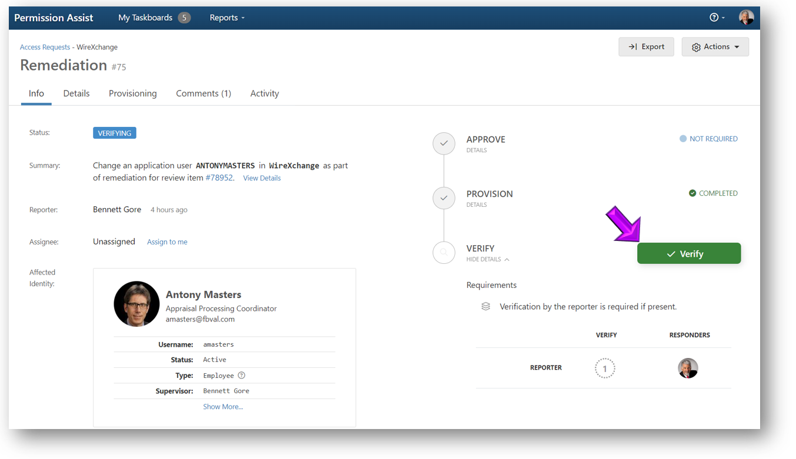Expand the Reports menu
This screenshot has width=796, height=459.
click(x=227, y=18)
